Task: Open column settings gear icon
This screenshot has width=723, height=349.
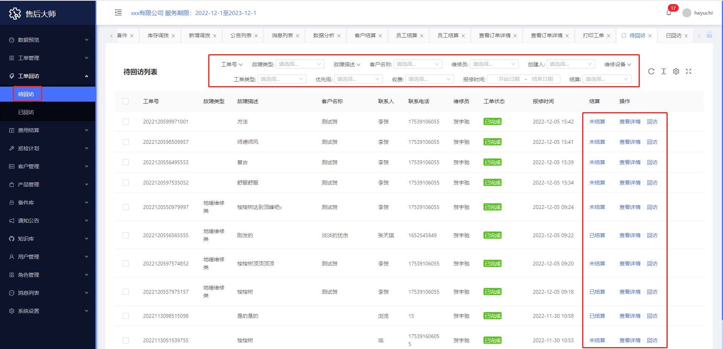Action: (676, 72)
